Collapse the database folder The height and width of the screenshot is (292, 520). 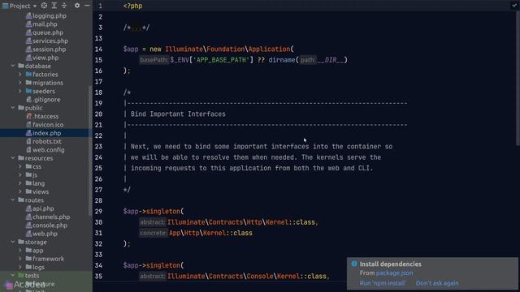pyautogui.click(x=13, y=66)
